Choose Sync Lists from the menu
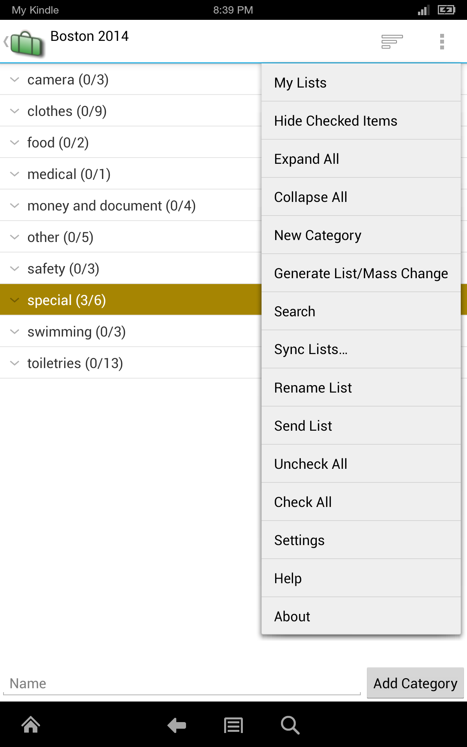 click(309, 349)
